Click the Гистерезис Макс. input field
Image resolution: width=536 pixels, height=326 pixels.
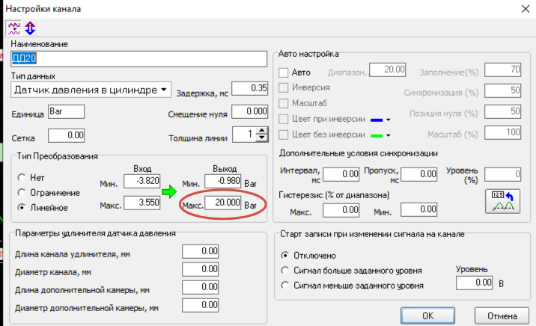tap(341, 209)
